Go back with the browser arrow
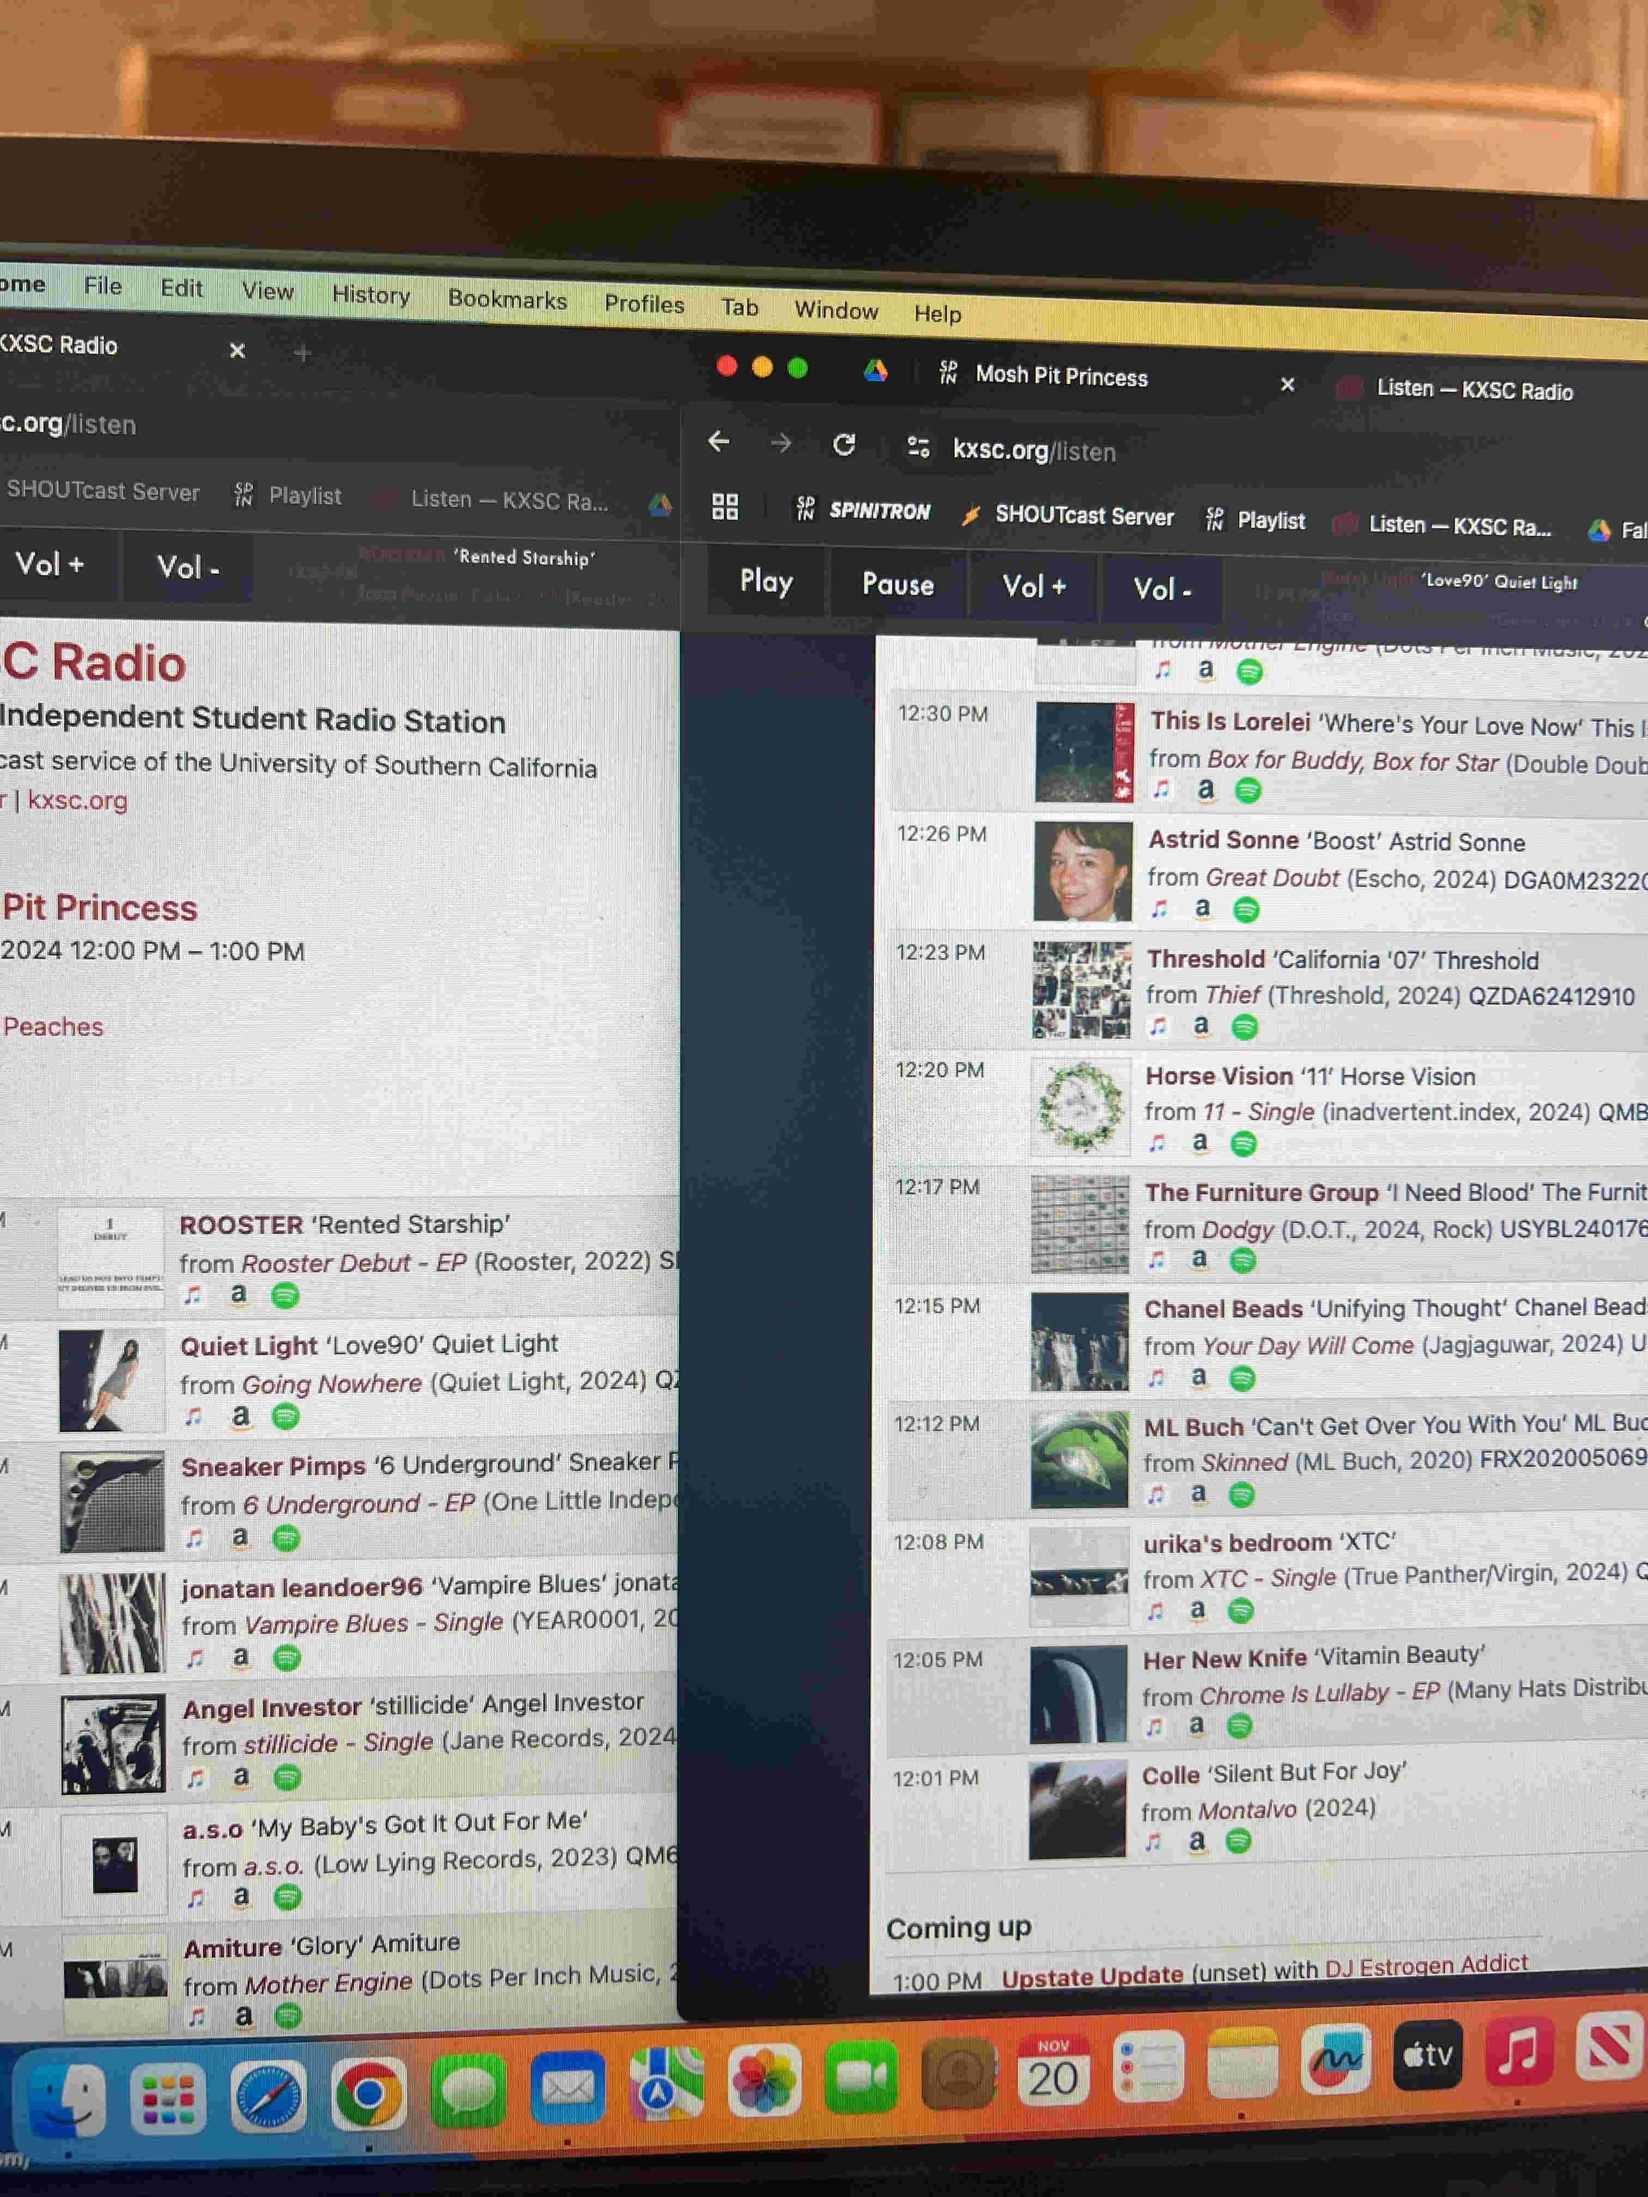 coord(719,441)
